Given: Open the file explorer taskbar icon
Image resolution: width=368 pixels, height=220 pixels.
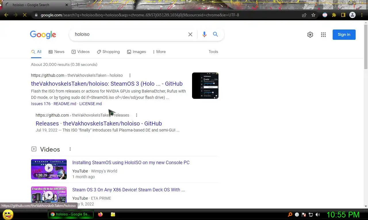Looking at the screenshot, I should [x=113, y=214].
